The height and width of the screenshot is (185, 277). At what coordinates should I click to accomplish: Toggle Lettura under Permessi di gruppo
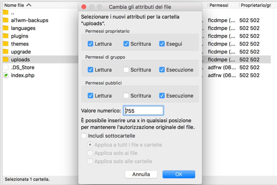coord(90,70)
